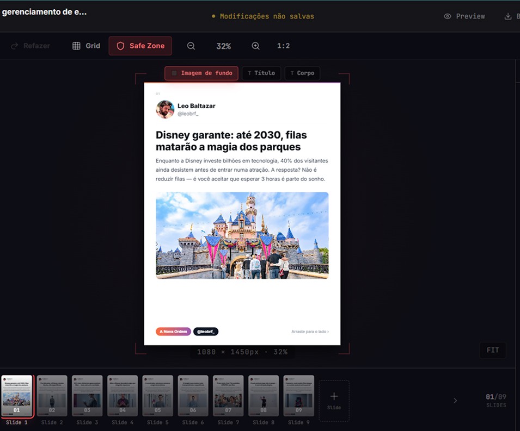This screenshot has width=520, height=431.
Task: Click the zoom in magnifier icon
Action: (x=255, y=46)
